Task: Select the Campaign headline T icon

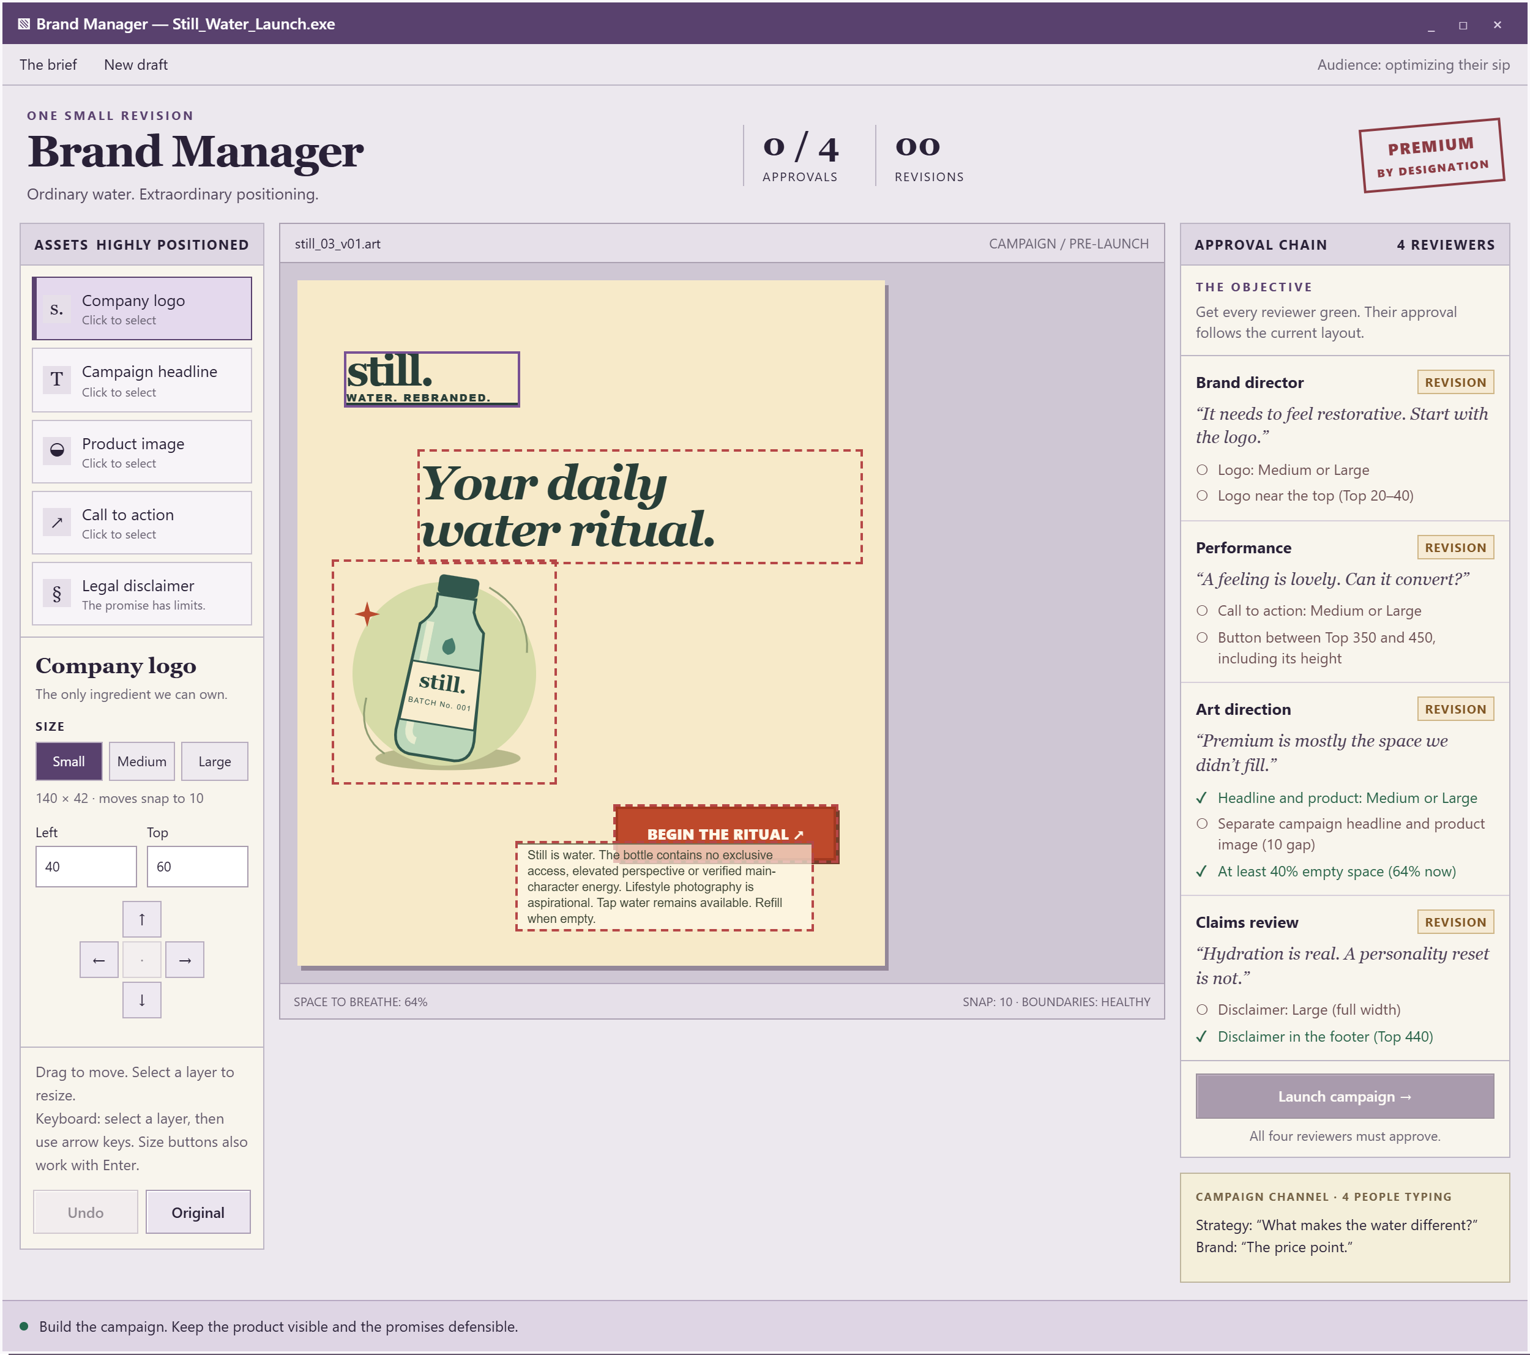Action: [x=57, y=379]
